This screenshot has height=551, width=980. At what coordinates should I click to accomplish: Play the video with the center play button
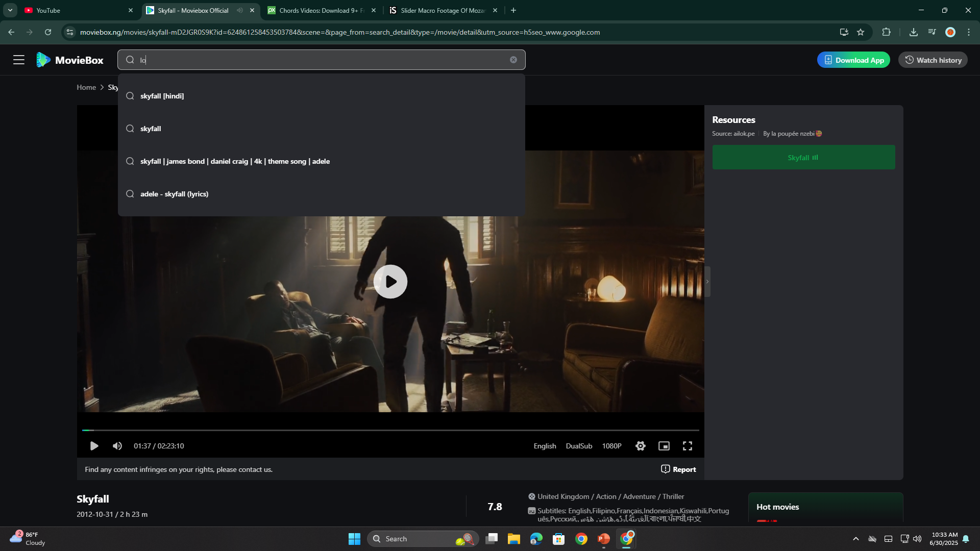(390, 282)
